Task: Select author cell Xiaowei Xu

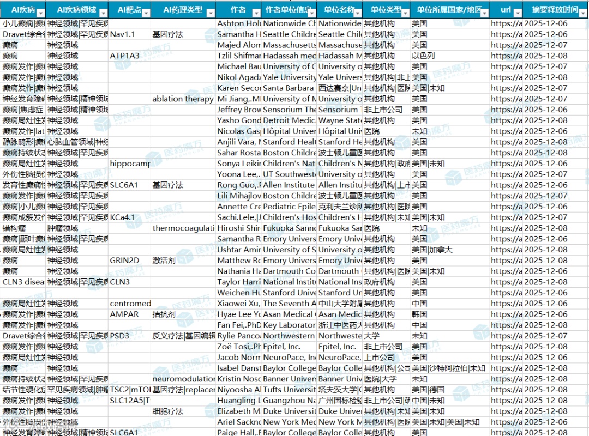Action: point(238,304)
